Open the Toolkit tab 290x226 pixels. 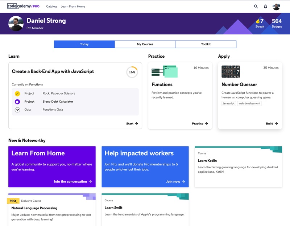(x=206, y=44)
